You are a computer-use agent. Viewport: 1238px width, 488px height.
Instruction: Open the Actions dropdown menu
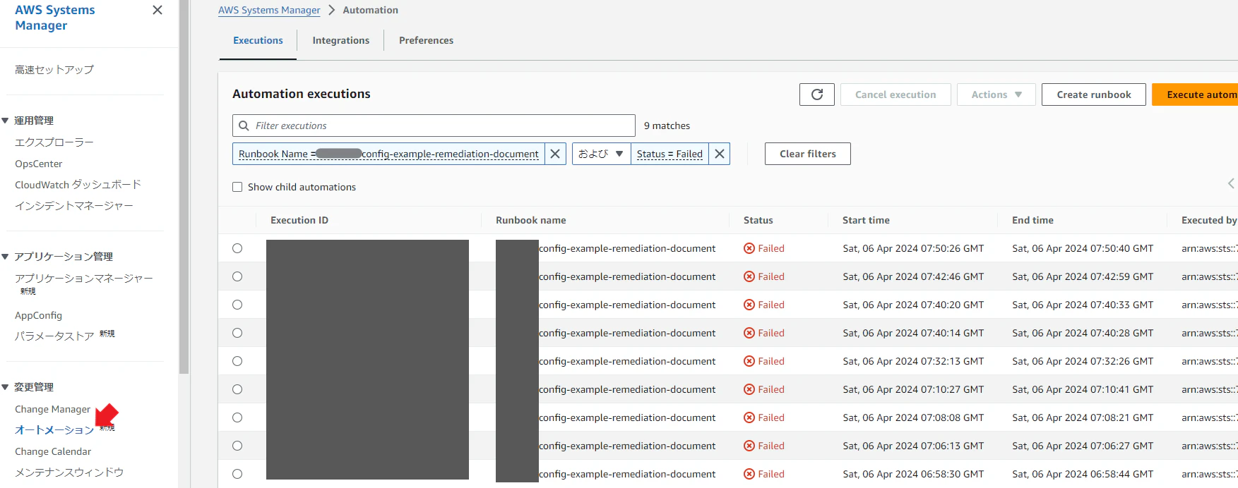pos(996,94)
